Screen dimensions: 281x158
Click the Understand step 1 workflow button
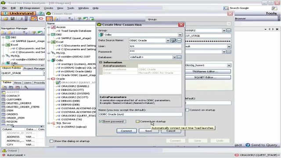(x=18, y=13)
